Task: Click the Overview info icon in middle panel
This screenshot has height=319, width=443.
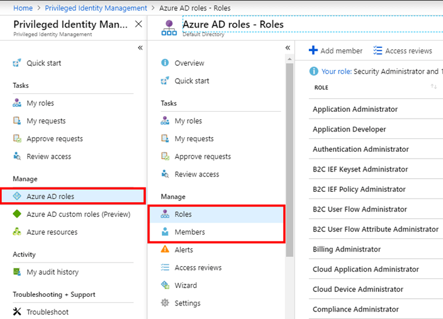Action: coord(165,63)
